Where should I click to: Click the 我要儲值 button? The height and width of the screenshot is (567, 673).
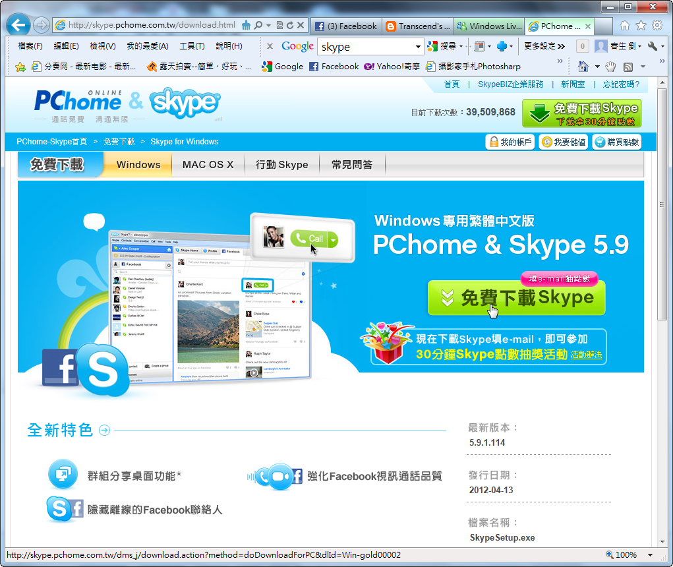(564, 142)
